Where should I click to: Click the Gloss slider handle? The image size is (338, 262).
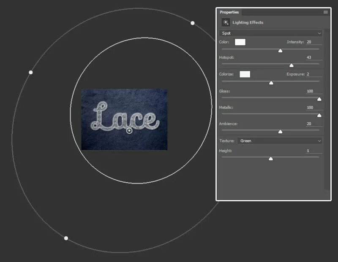pyautogui.click(x=319, y=99)
